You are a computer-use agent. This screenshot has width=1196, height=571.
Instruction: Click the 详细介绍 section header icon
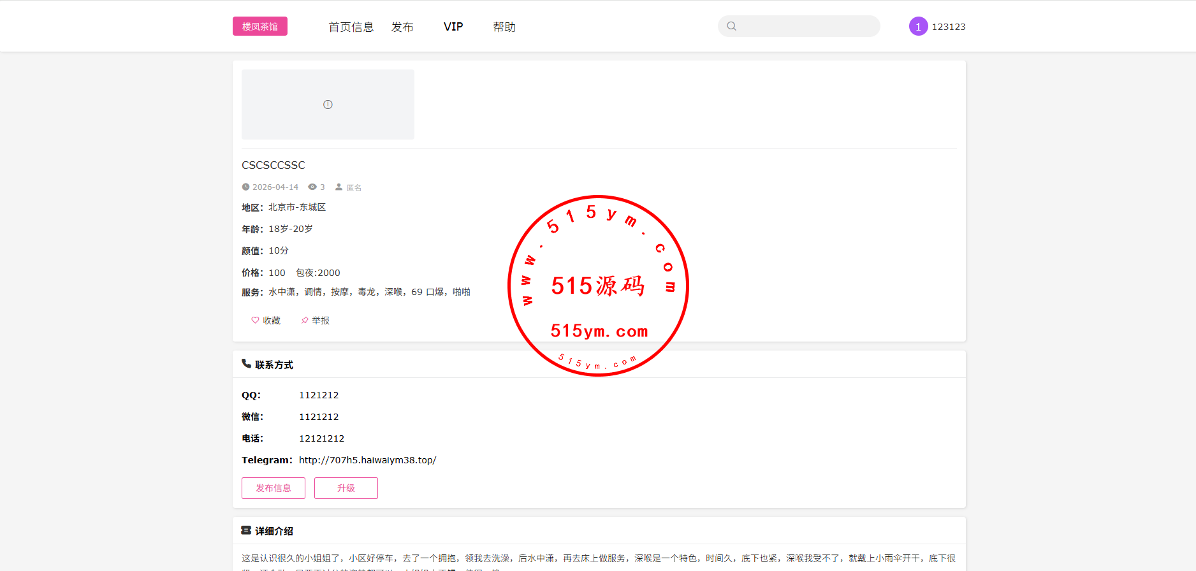[246, 530]
